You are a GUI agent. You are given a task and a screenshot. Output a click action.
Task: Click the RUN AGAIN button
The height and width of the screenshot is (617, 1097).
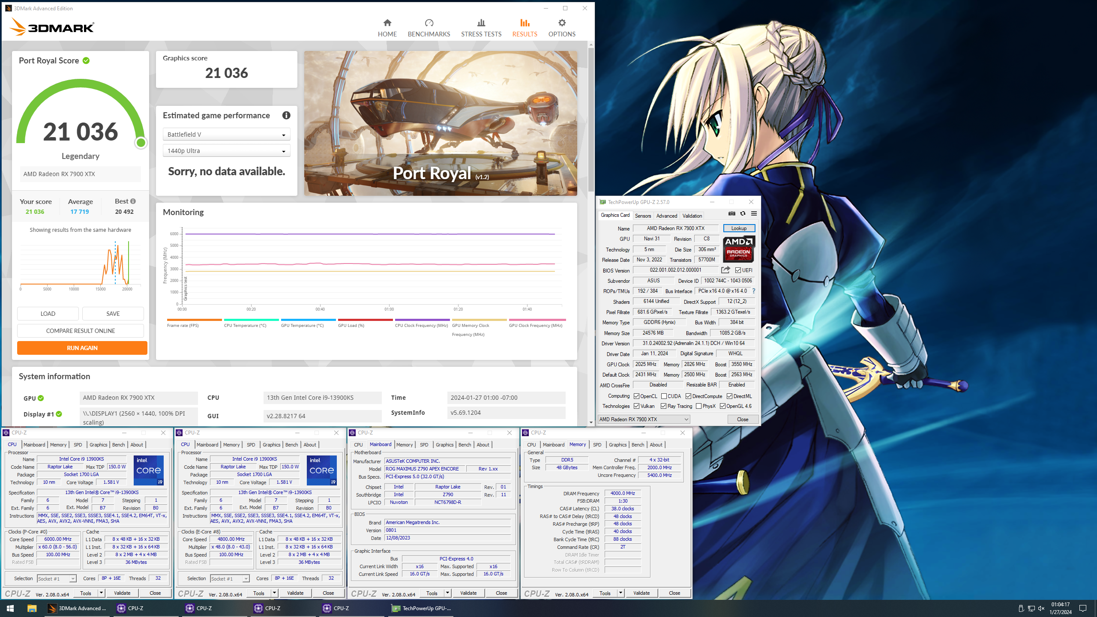(x=82, y=348)
